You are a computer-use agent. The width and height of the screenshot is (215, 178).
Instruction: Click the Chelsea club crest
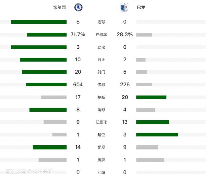tap(78, 7)
